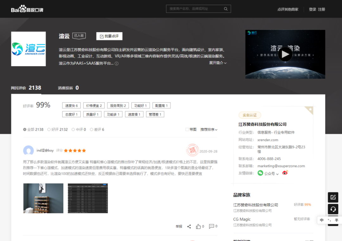This screenshot has height=241, width=342.
Task: Like the review with thumbs-up icon
Action: point(199,226)
